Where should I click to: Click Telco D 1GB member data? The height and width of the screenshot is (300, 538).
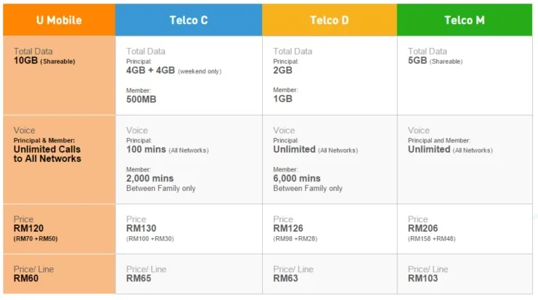point(282,99)
